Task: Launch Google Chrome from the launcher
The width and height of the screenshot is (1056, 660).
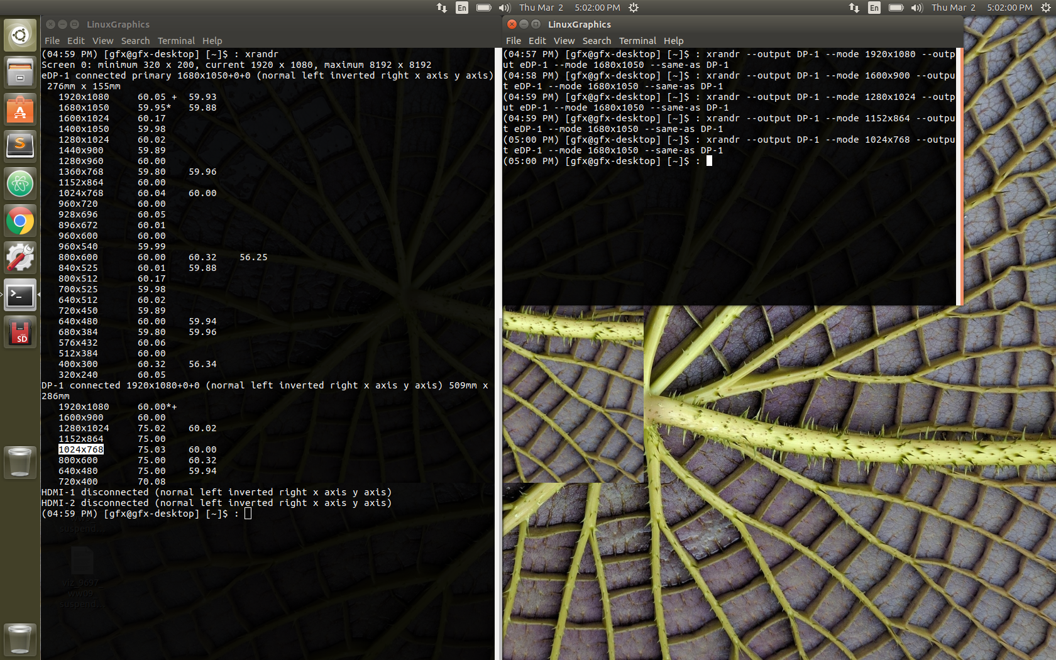Action: pos(20,221)
